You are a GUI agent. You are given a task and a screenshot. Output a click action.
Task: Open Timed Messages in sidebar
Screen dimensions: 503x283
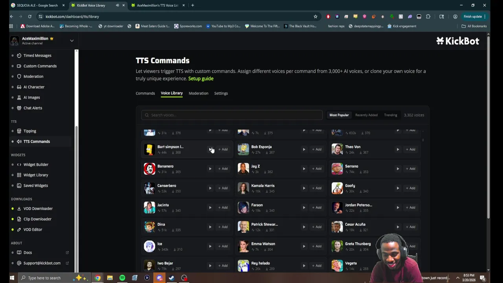pyautogui.click(x=37, y=55)
